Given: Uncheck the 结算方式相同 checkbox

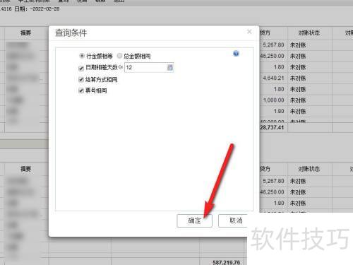Looking at the screenshot, I should 81,80.
